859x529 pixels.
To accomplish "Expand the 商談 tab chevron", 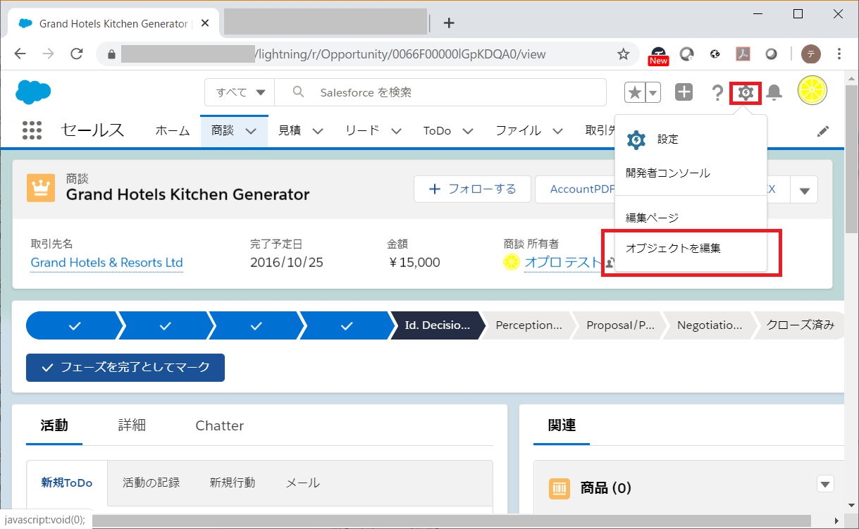I will tap(251, 131).
